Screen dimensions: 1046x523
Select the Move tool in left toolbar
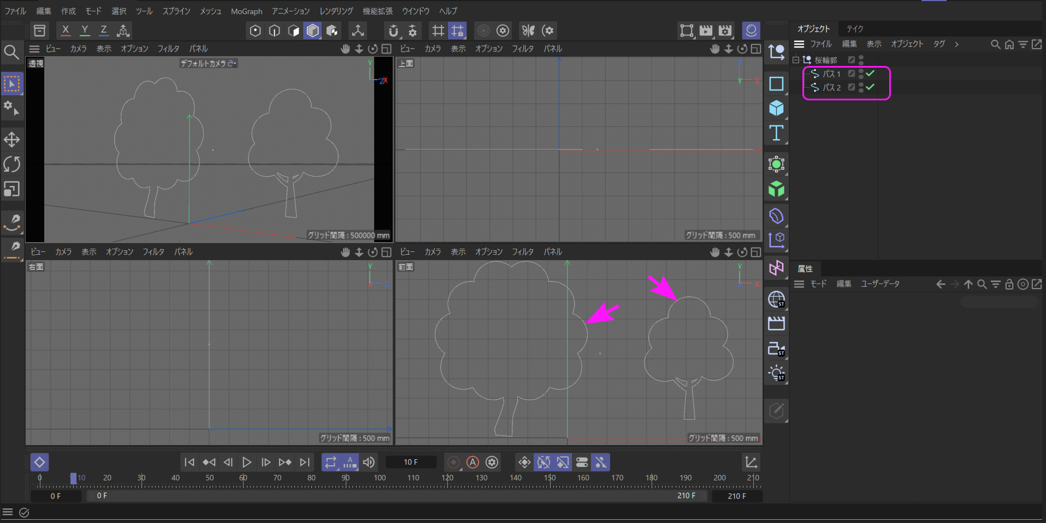[11, 140]
